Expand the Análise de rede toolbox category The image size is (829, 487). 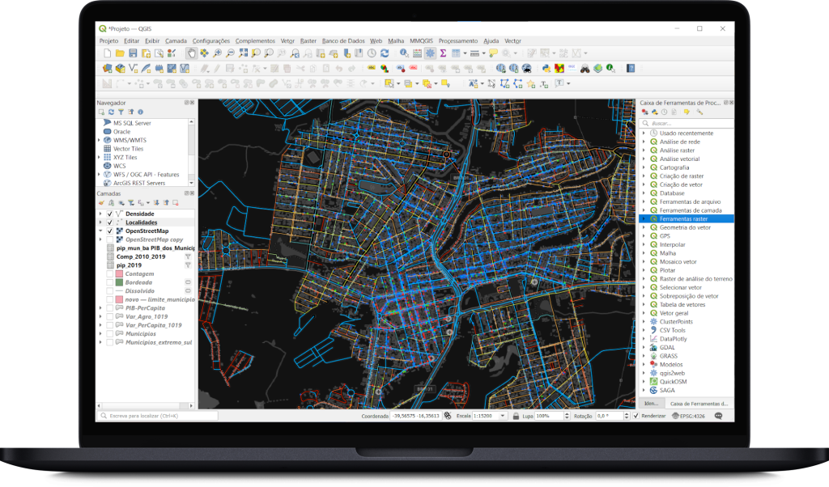pyautogui.click(x=644, y=142)
